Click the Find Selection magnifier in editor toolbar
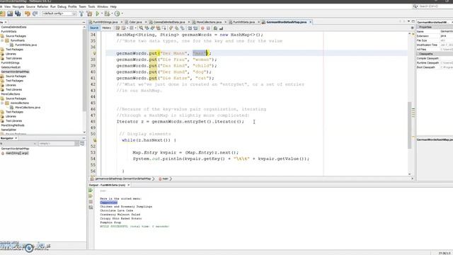 click(x=141, y=28)
